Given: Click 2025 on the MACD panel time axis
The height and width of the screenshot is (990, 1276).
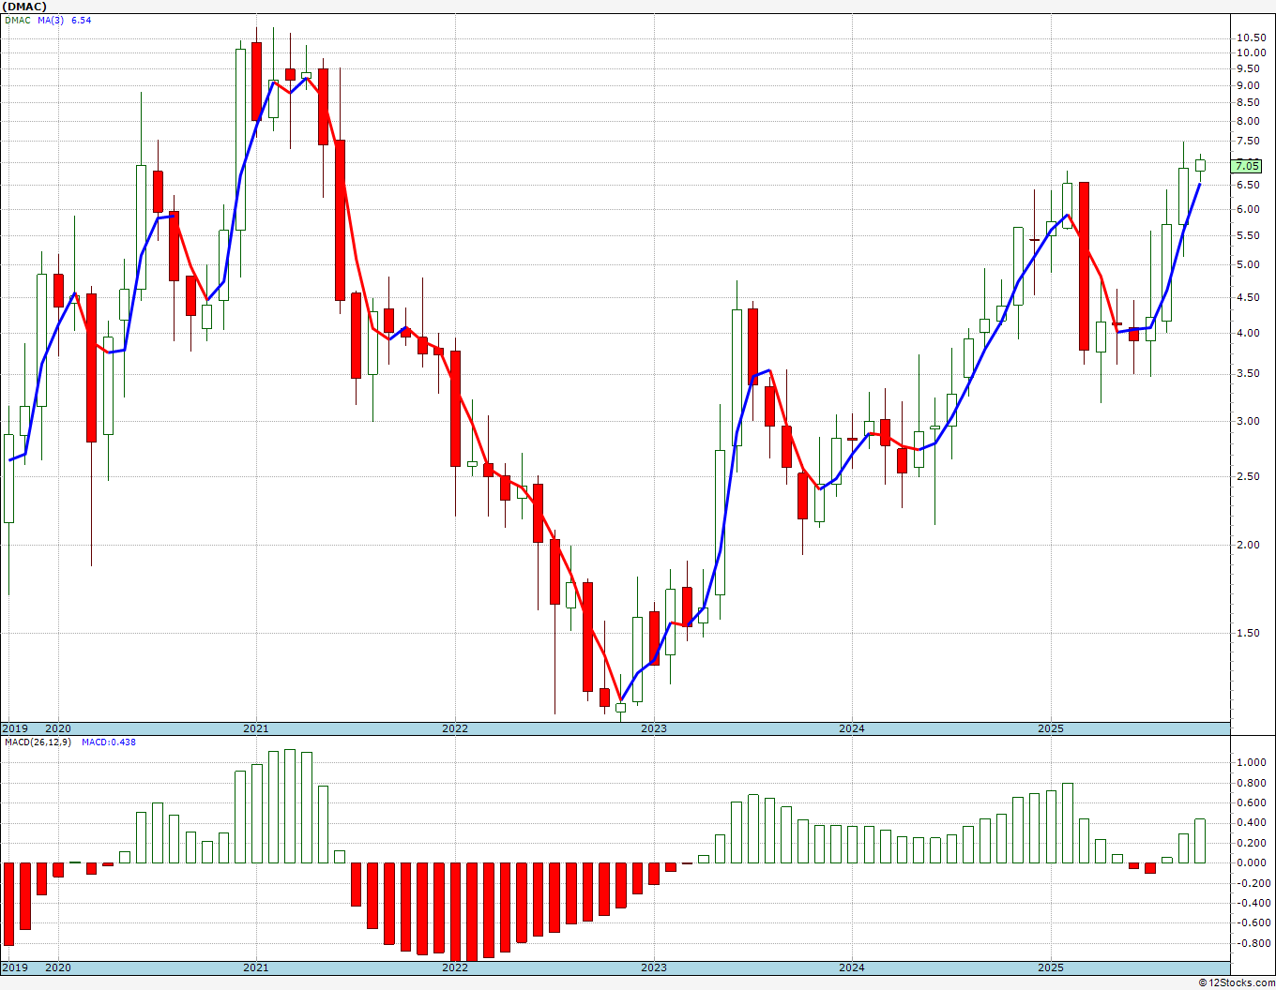Looking at the screenshot, I should [1051, 968].
